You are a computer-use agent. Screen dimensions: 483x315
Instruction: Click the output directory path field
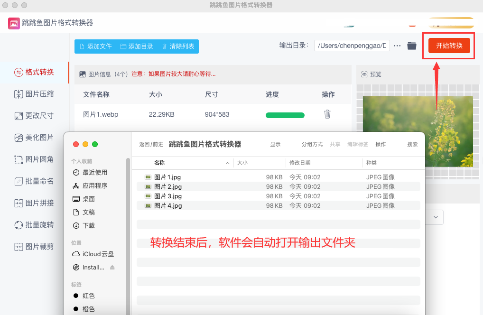(x=352, y=46)
